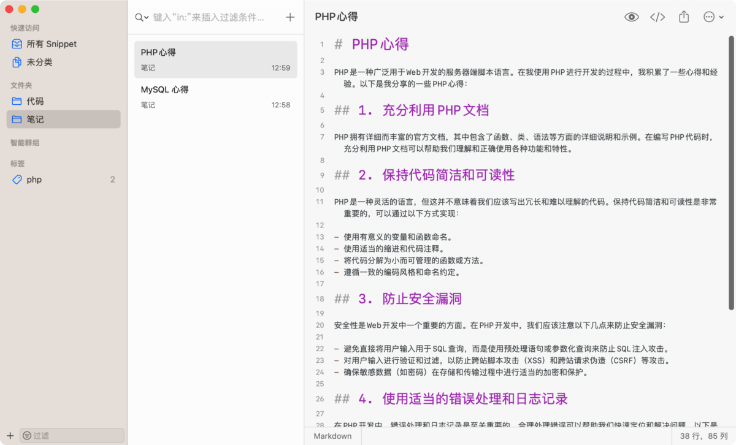Click line 20 安全性是 Web 开发 paragraph
Screen dimensions: 736x445
click(500, 325)
